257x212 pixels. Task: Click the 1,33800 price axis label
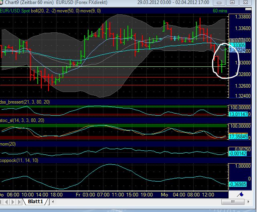coord(243,17)
